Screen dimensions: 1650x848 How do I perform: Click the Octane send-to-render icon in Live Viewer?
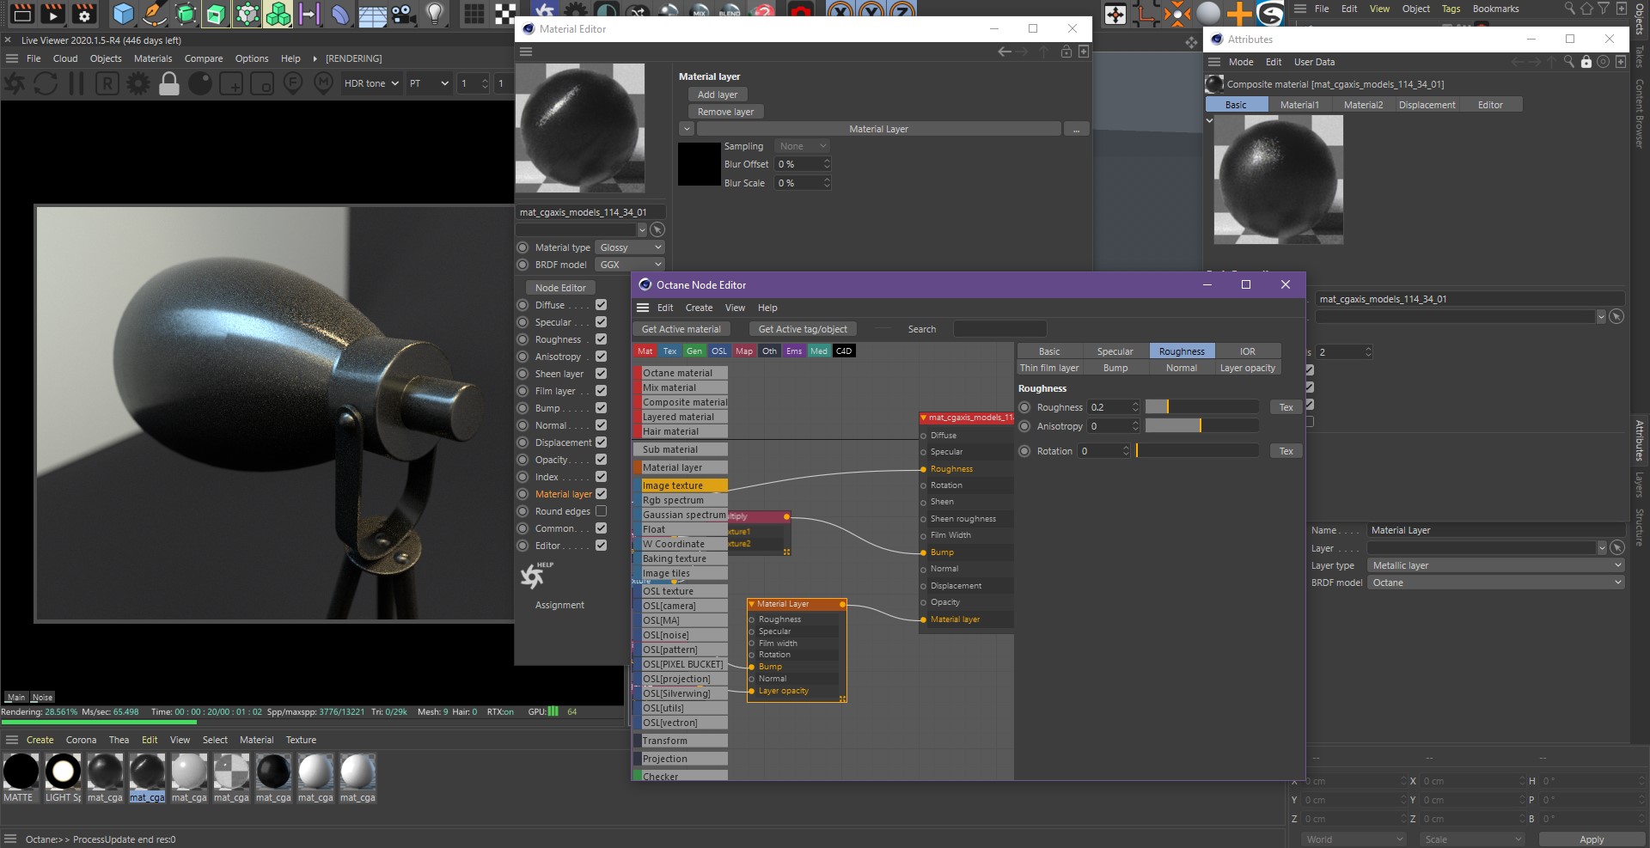(x=15, y=83)
